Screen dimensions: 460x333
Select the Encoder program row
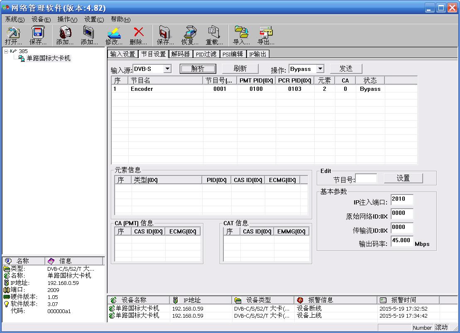(x=264, y=89)
